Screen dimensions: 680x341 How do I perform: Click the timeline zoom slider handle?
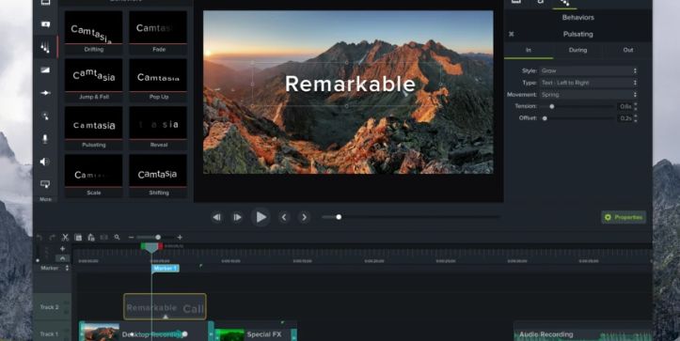click(158, 237)
